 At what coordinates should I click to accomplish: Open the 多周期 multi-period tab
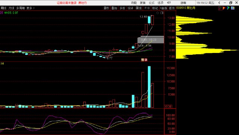(x=21, y=8)
